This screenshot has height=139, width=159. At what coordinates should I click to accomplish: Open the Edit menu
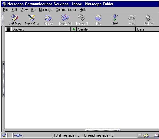[x=14, y=10]
